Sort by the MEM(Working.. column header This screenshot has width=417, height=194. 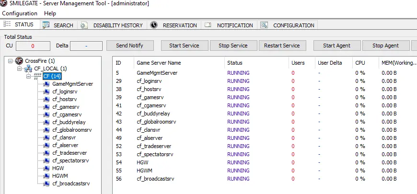point(398,63)
